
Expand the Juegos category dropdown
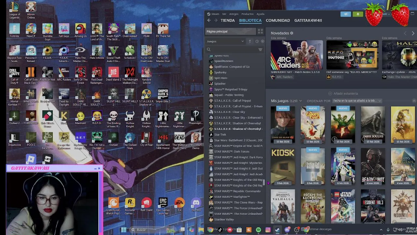pyautogui.click(x=225, y=41)
